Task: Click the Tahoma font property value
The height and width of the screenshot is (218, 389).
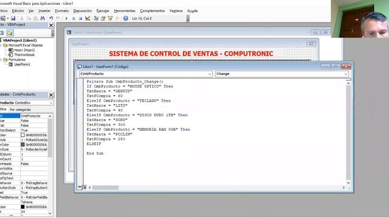Action: (34, 202)
